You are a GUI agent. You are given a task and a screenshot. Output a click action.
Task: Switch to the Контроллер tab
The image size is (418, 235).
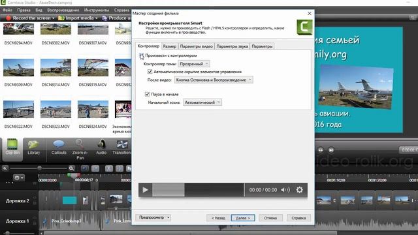point(148,46)
